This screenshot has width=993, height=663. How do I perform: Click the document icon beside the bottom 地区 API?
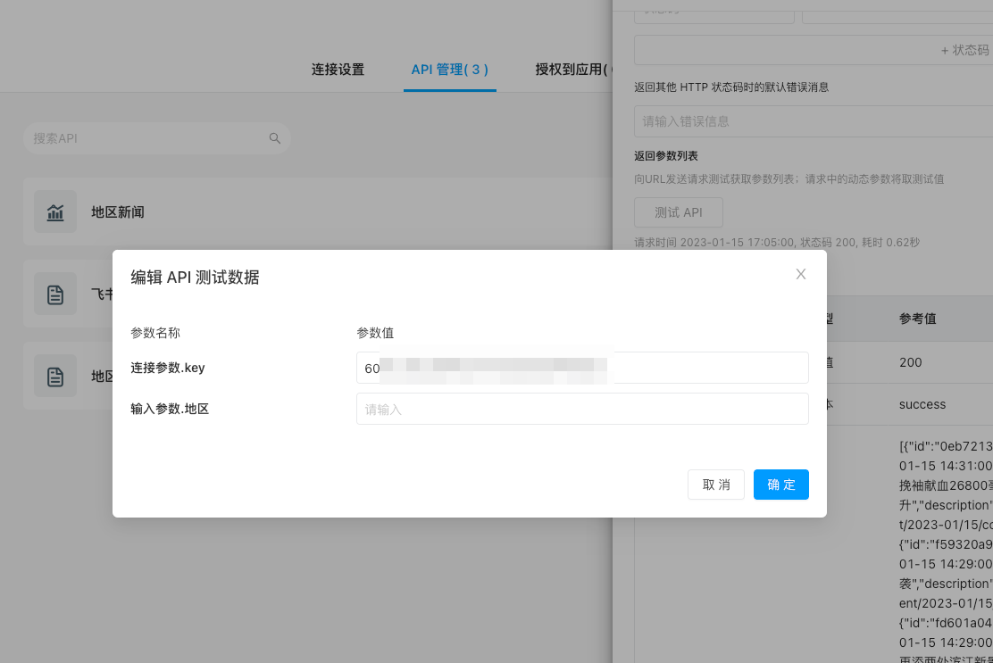point(55,376)
